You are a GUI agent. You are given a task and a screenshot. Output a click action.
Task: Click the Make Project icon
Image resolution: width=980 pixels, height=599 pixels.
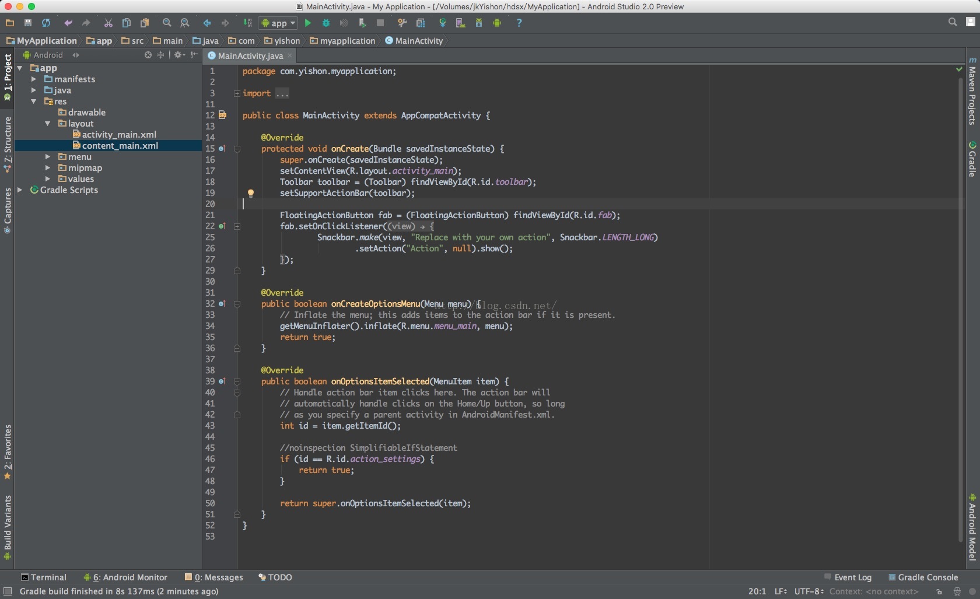[247, 23]
